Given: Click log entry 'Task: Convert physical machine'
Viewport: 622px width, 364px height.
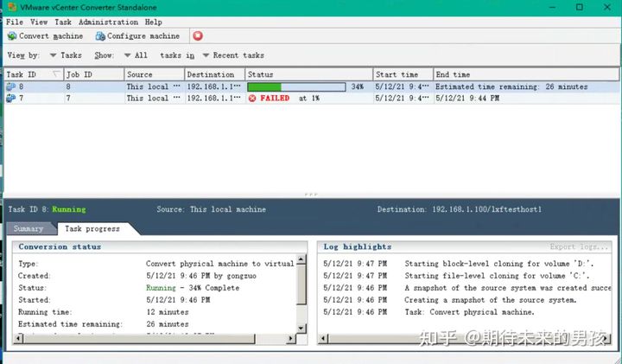Looking at the screenshot, I should (470, 312).
